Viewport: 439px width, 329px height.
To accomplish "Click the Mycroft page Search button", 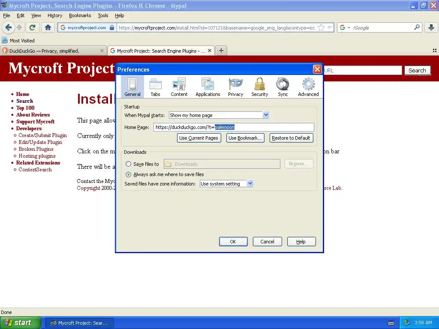I will [x=417, y=70].
